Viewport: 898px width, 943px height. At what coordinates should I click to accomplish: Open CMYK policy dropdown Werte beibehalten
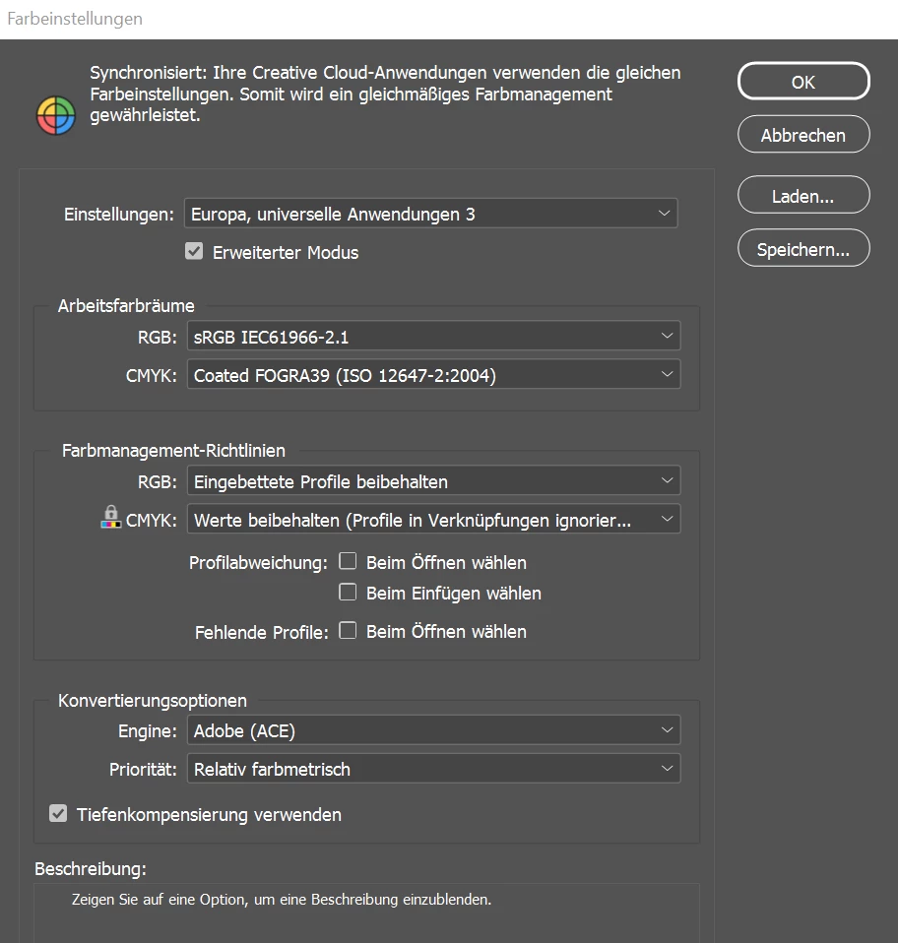coord(433,519)
